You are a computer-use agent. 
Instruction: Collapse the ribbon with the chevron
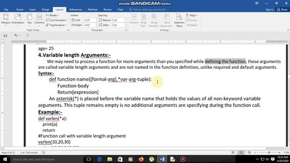tap(288, 30)
